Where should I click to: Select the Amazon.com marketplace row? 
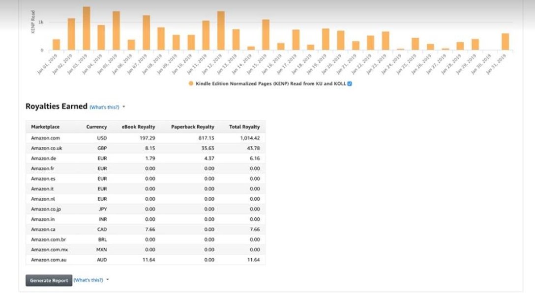coord(45,138)
